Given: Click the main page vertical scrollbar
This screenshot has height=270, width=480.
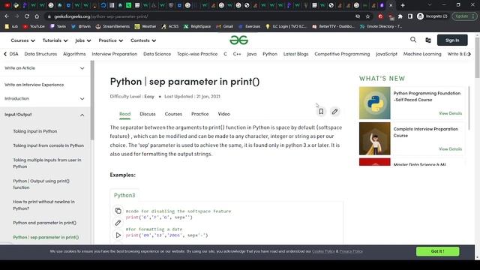Looking at the screenshot, I should (477, 58).
